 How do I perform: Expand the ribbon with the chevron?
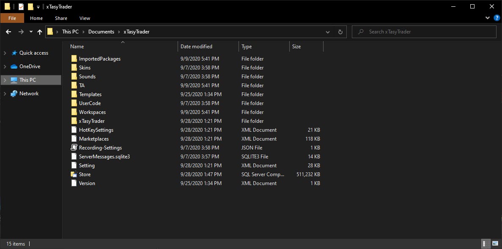(x=488, y=18)
